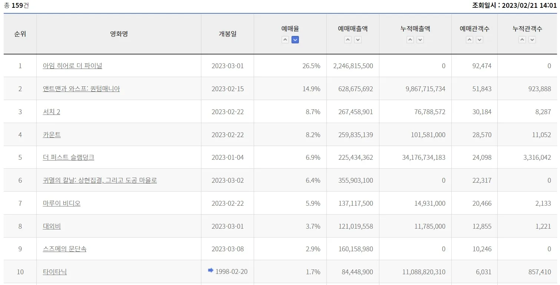The height and width of the screenshot is (285, 560).
Task: Select the 2,246,815,500 예매매출액 cell
Action: pos(353,66)
